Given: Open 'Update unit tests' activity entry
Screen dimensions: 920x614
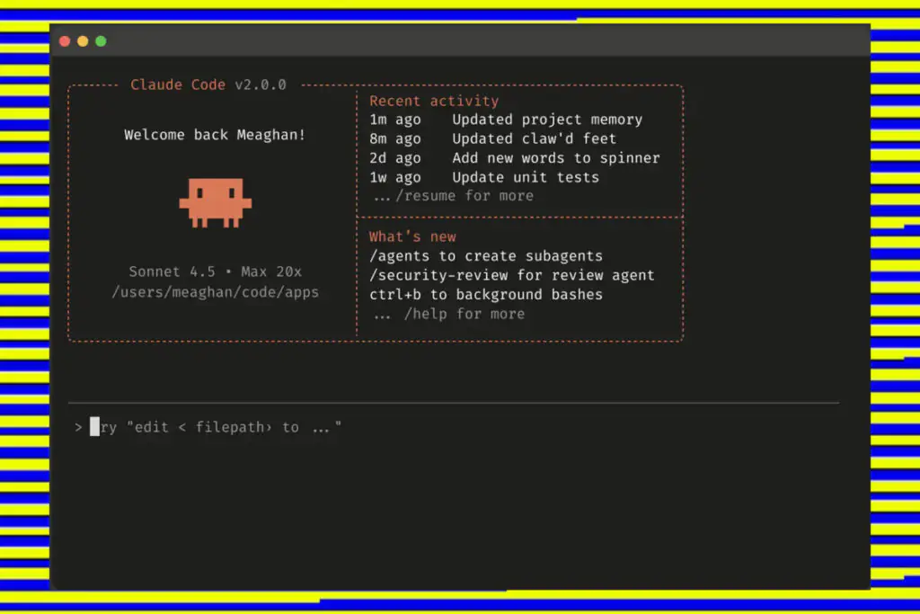Looking at the screenshot, I should point(525,177).
